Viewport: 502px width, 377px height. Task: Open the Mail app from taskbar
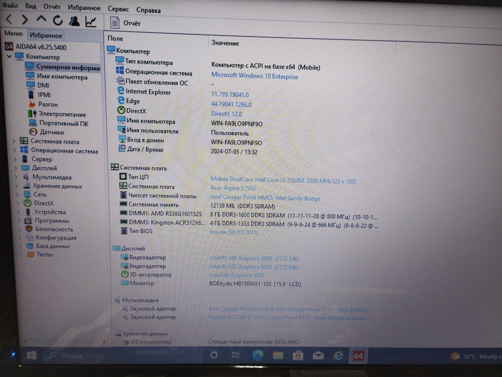(318, 356)
